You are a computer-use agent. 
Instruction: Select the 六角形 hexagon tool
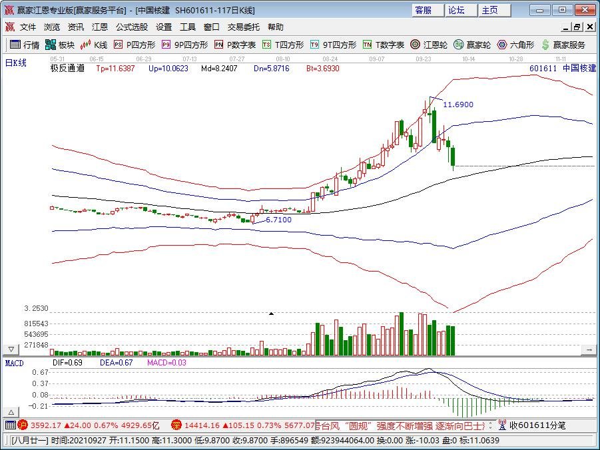[515, 45]
